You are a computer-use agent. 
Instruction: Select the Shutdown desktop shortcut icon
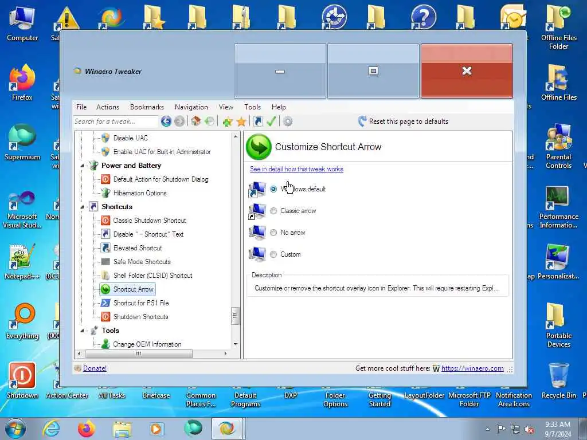pos(22,381)
